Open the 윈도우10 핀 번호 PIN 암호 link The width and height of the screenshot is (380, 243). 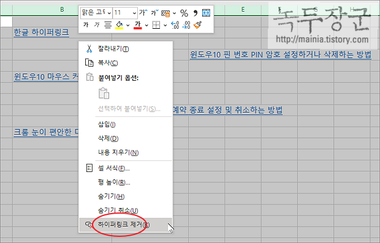click(x=280, y=54)
